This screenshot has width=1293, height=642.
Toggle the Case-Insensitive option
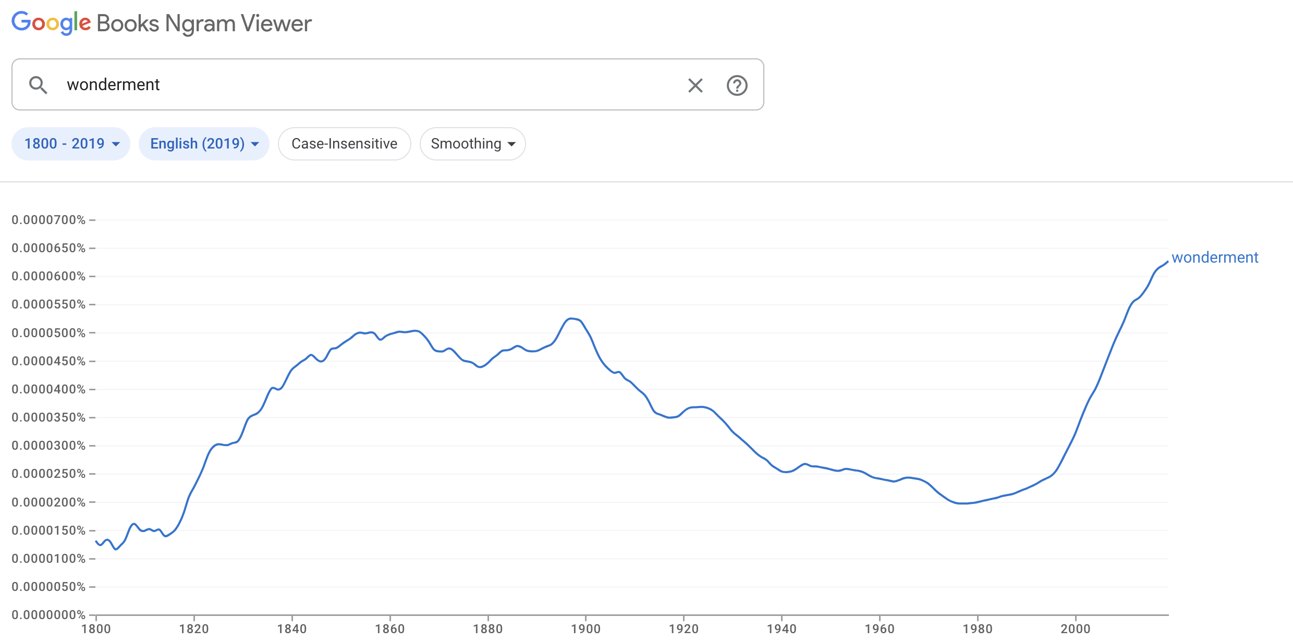pyautogui.click(x=344, y=144)
